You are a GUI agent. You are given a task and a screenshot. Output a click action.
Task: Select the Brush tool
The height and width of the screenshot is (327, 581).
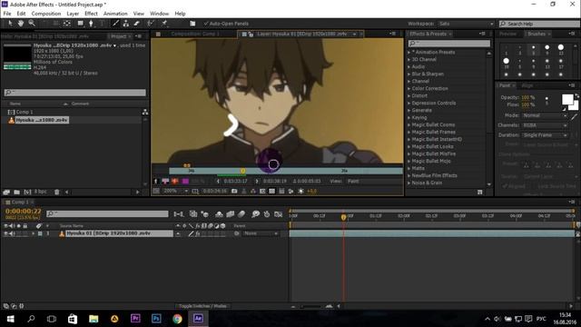(115, 24)
